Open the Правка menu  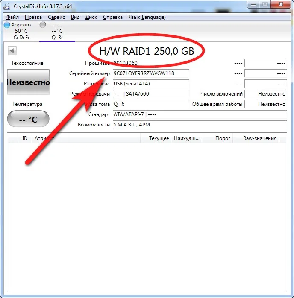pyautogui.click(x=33, y=17)
